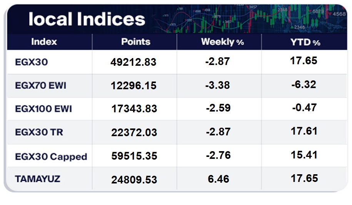Select the EGX100 EWI index name
Screen dimensions: 352x205
point(43,109)
